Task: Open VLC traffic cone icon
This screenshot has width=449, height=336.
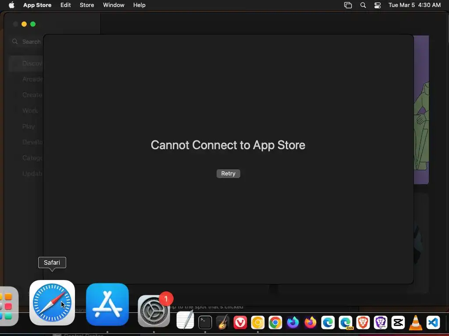Action: [x=416, y=322]
